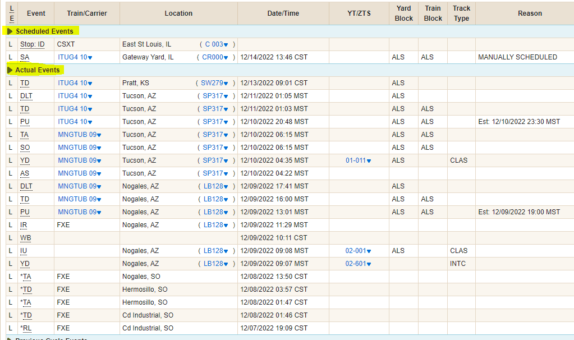Image resolution: width=574 pixels, height=340 pixels.
Task: Click the WB event code
Action: (x=26, y=238)
